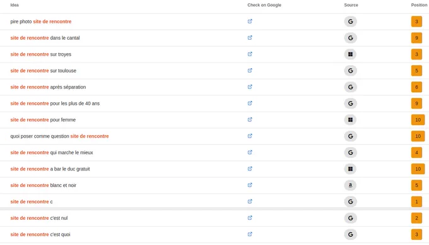Click position badge 9 in 'dans le cantal' row
429x245 pixels.
(416, 38)
